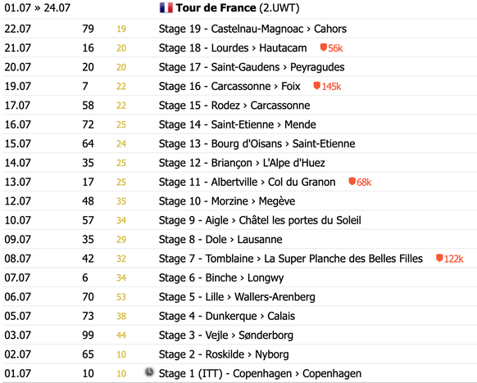Click the 122k shield icon on Stage 7
This screenshot has width=477, height=383.
coord(439,258)
